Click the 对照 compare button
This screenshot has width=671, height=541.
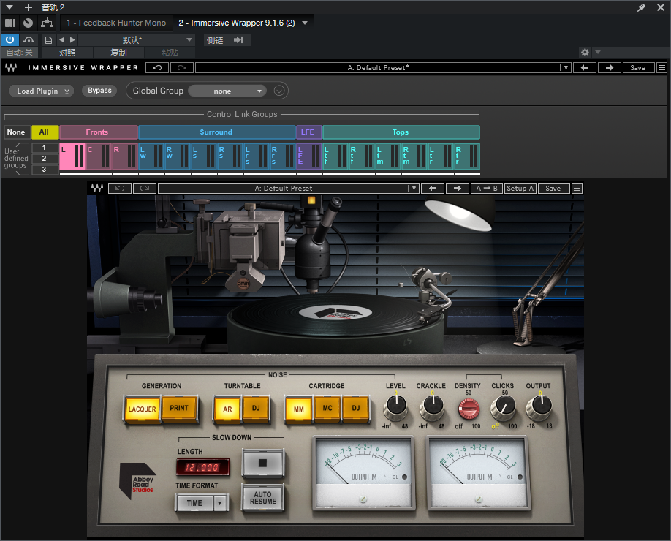click(67, 52)
